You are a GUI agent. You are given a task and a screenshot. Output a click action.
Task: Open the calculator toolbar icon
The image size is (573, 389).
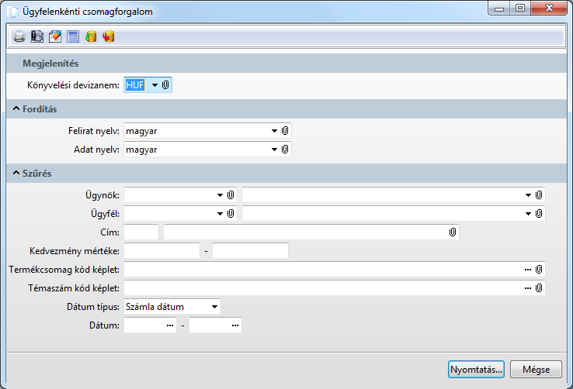click(x=73, y=36)
